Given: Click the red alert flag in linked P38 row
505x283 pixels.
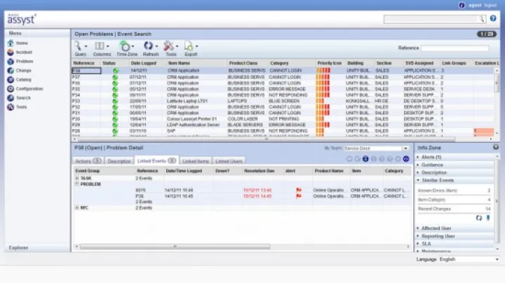Looking at the screenshot, I should click(x=299, y=196).
